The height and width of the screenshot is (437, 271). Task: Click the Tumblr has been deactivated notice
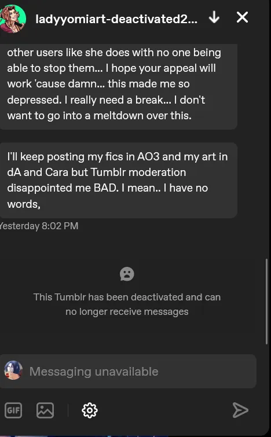tap(127, 304)
